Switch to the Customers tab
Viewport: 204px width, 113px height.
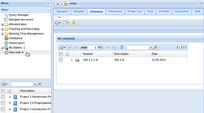point(182,11)
